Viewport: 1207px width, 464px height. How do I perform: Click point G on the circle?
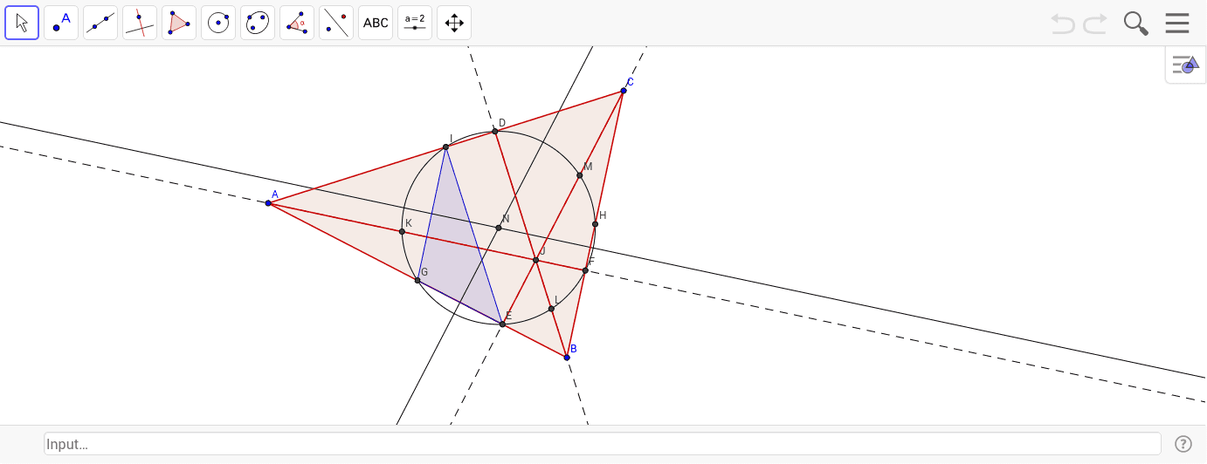point(417,280)
